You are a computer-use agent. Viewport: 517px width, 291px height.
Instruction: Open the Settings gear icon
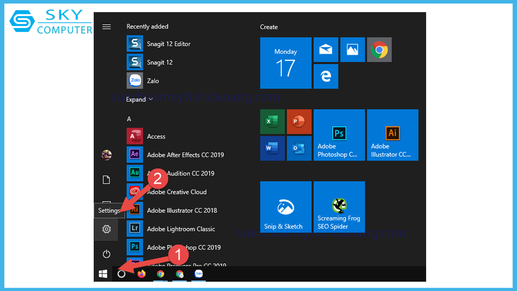click(x=106, y=229)
